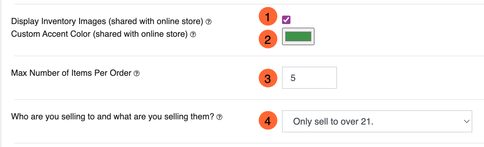
Task: Open help icon beside Display Inventory Images
Action: (209, 22)
